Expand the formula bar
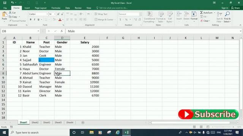 click(240, 31)
